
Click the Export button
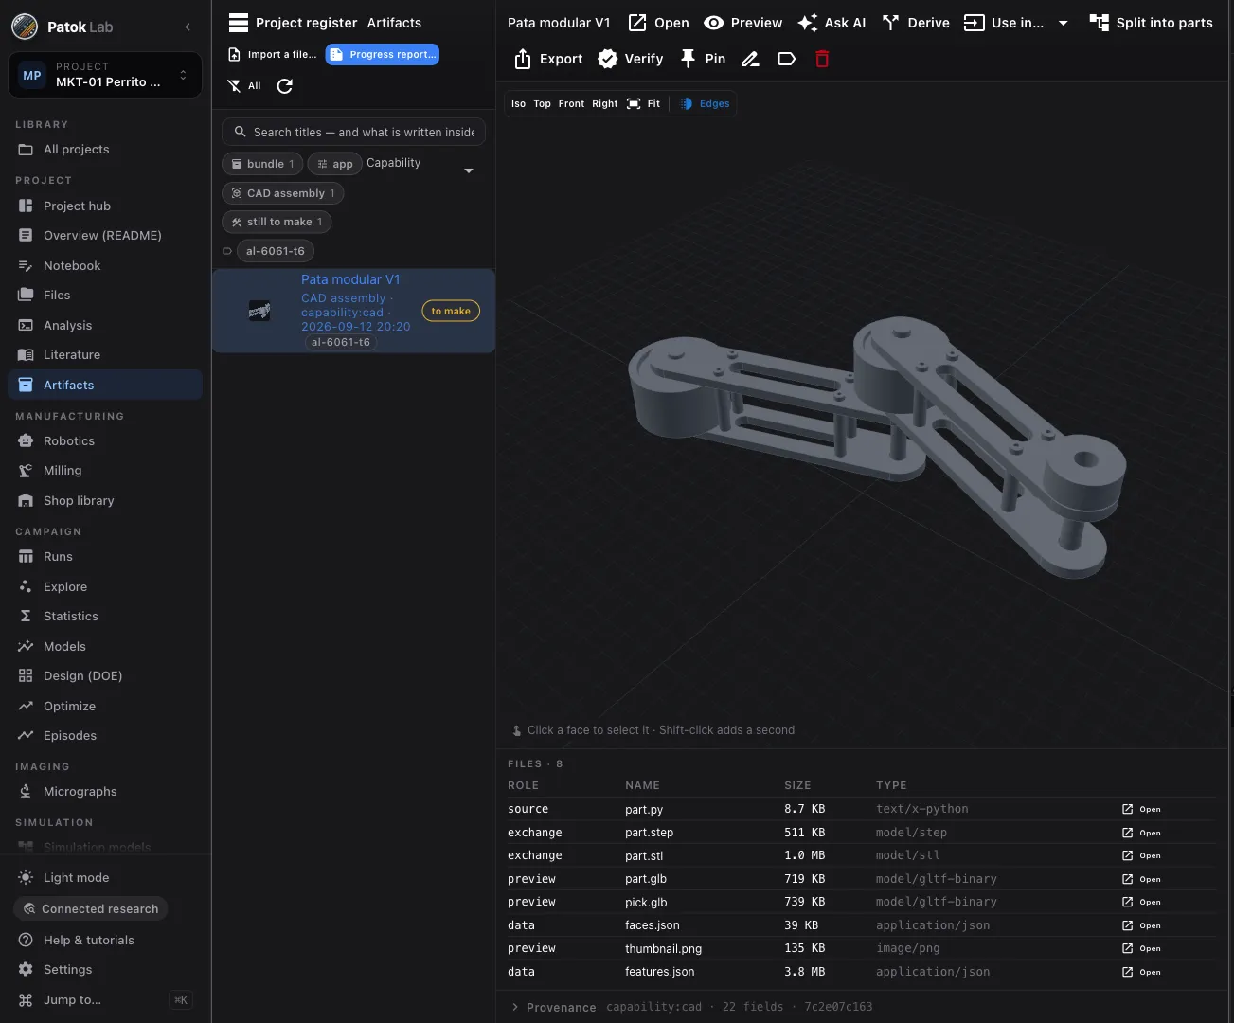548,59
